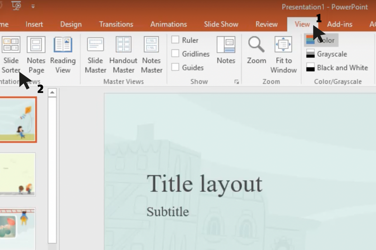Open the Animations tab
Screen dimensions: 376x250
click(x=169, y=24)
